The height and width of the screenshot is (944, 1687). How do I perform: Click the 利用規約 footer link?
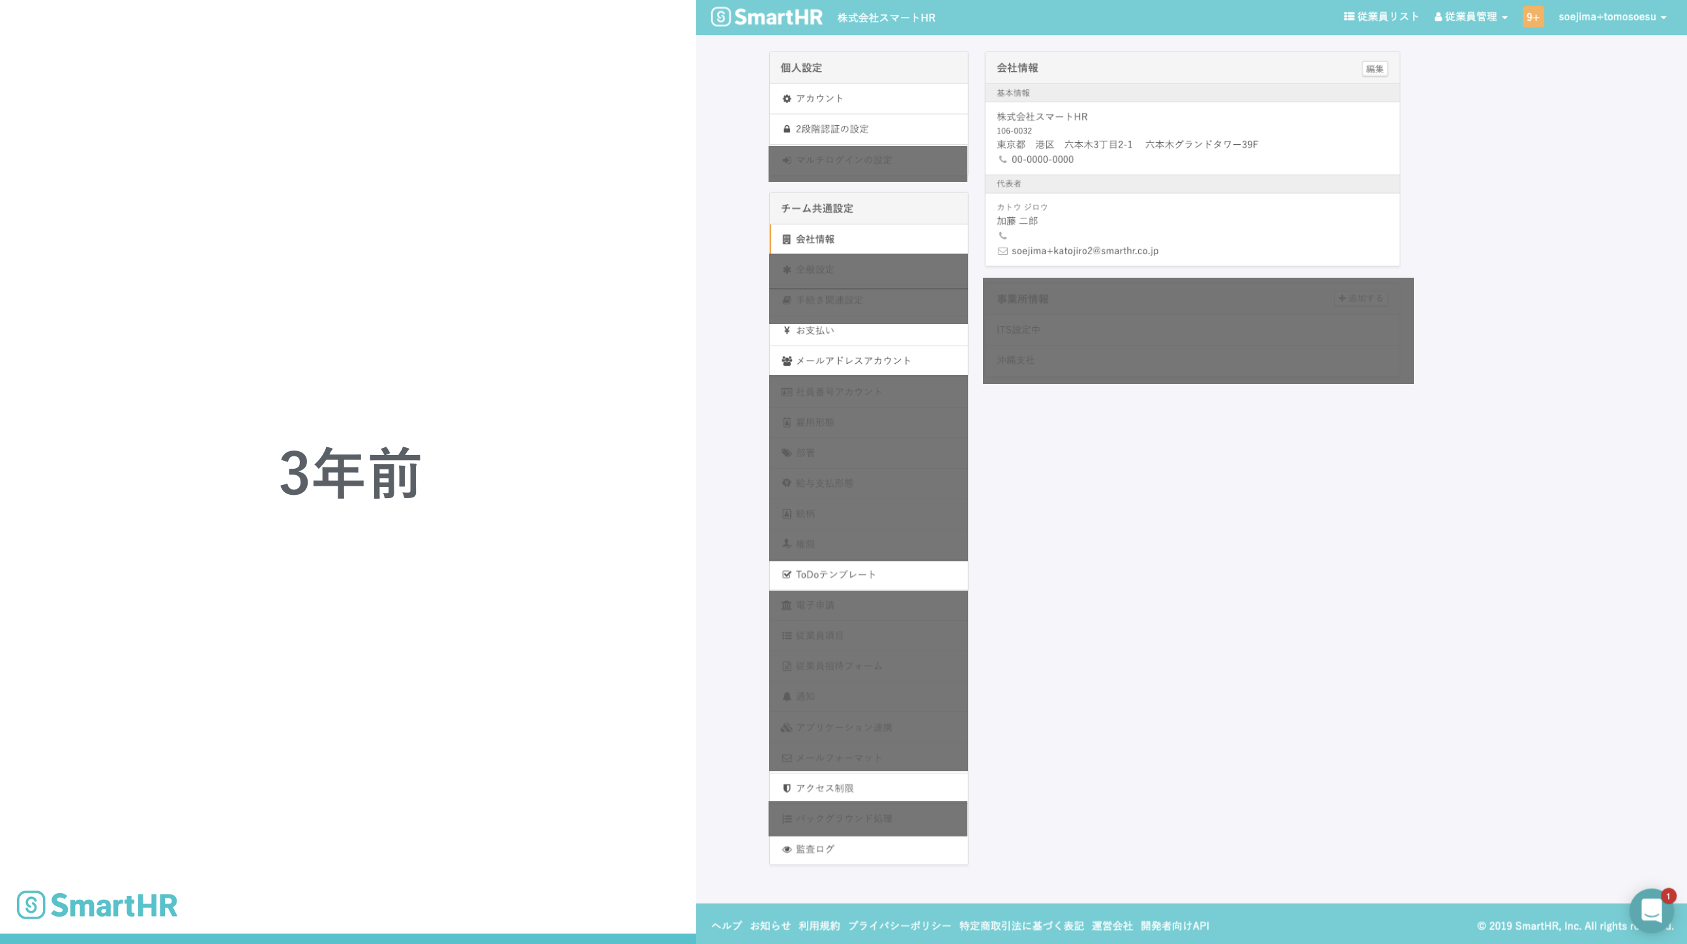819,926
